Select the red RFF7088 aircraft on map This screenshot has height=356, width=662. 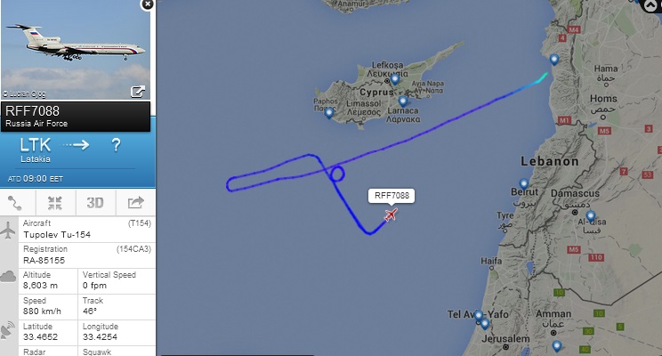pyautogui.click(x=391, y=214)
